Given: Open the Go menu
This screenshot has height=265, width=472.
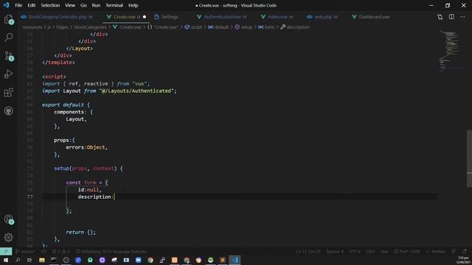Looking at the screenshot, I should 83,5.
